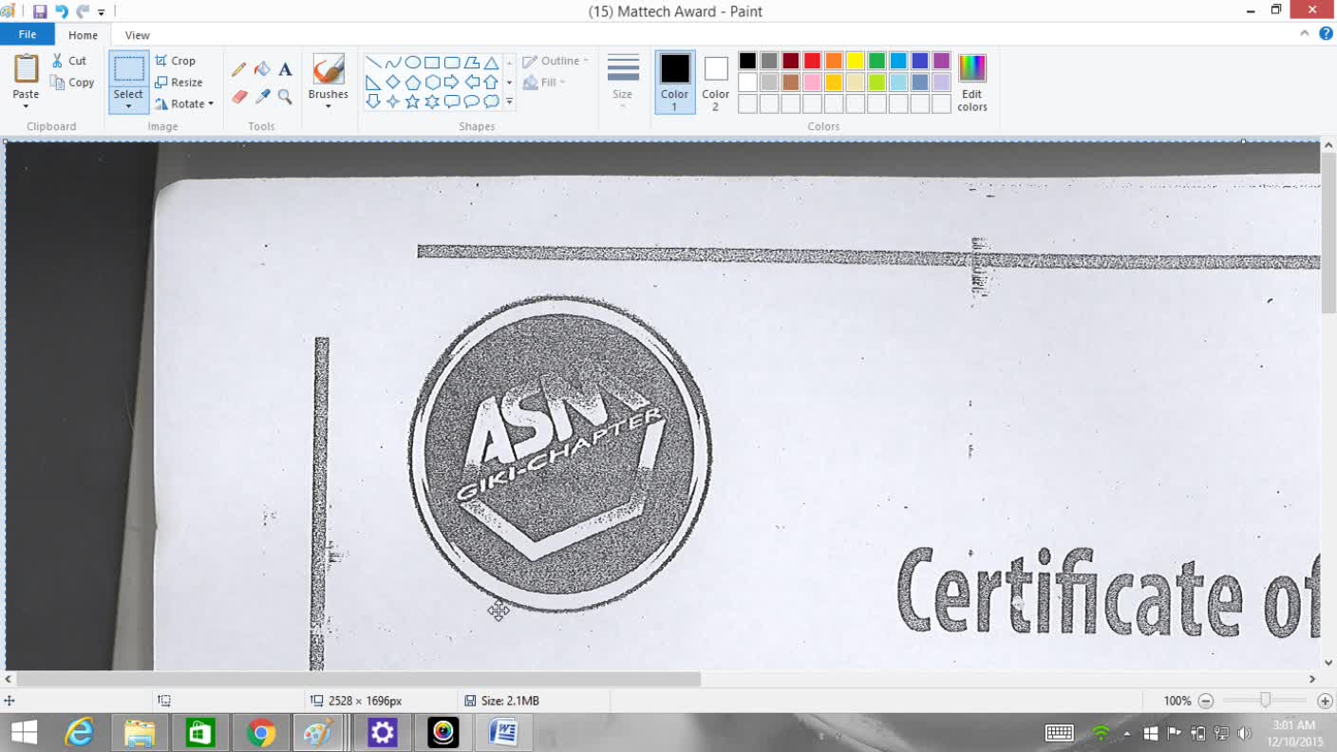Click Edit colors button
The height and width of the screenshot is (752, 1337).
972,82
